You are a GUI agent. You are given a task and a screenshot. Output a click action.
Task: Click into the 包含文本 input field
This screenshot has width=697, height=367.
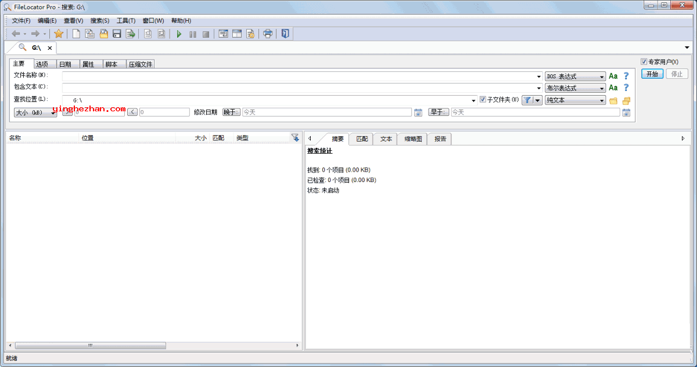click(x=302, y=88)
